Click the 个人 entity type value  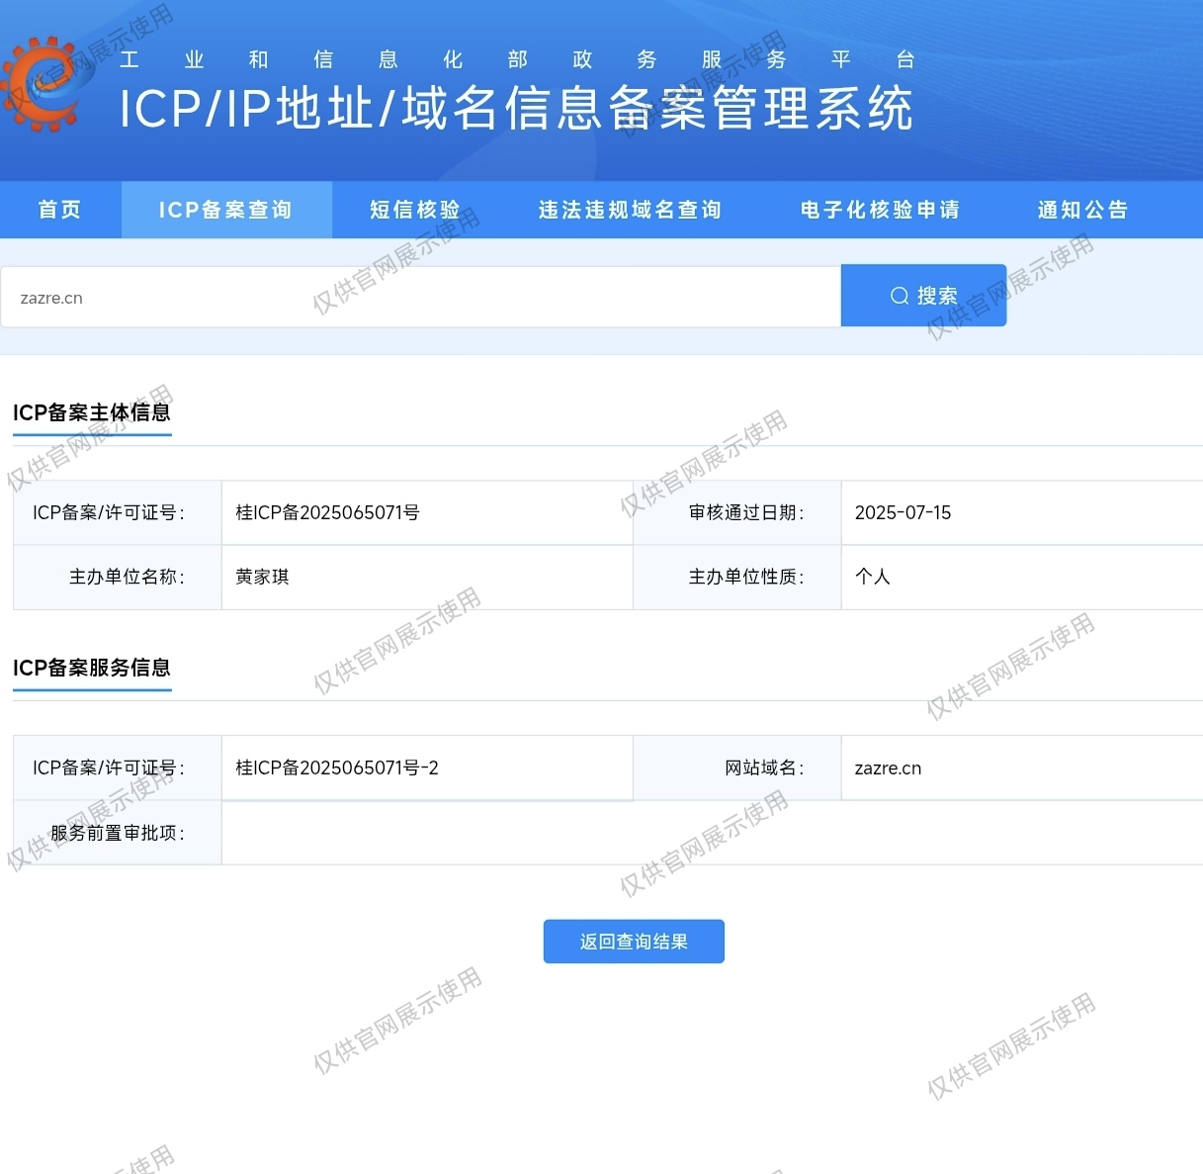872,577
